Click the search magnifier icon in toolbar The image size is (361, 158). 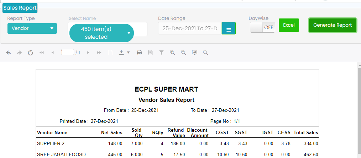click(x=205, y=53)
